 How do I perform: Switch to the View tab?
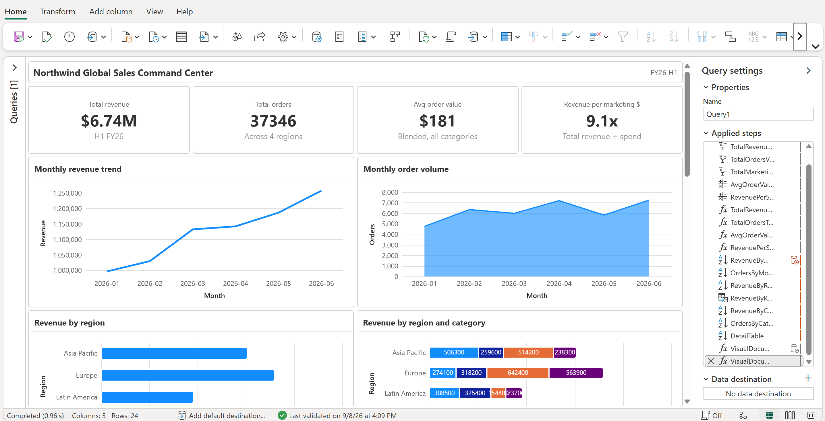[x=155, y=11]
